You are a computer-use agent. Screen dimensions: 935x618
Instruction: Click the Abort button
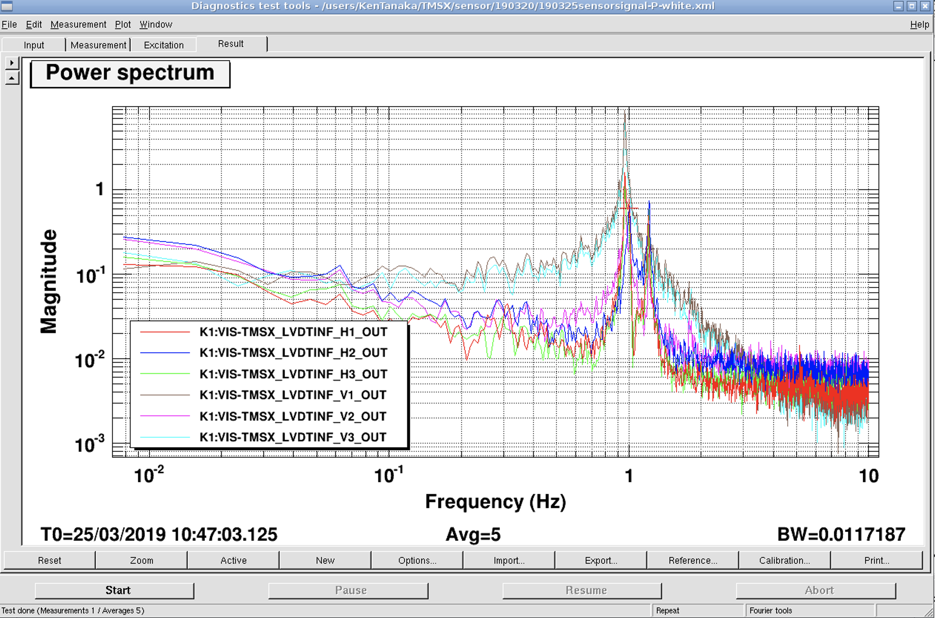(x=816, y=590)
